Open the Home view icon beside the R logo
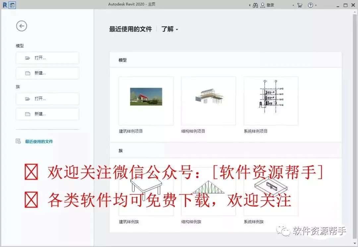Screen dimensions: 358x247 point(12,5)
